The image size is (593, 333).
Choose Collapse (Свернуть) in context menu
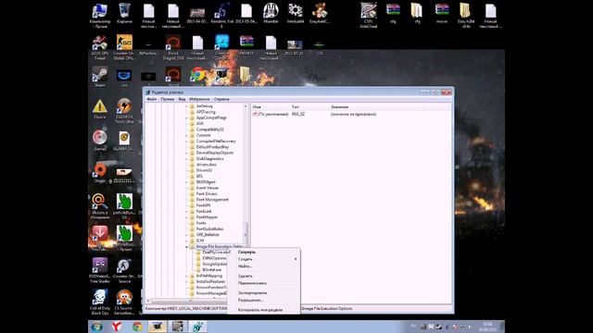tap(263, 252)
